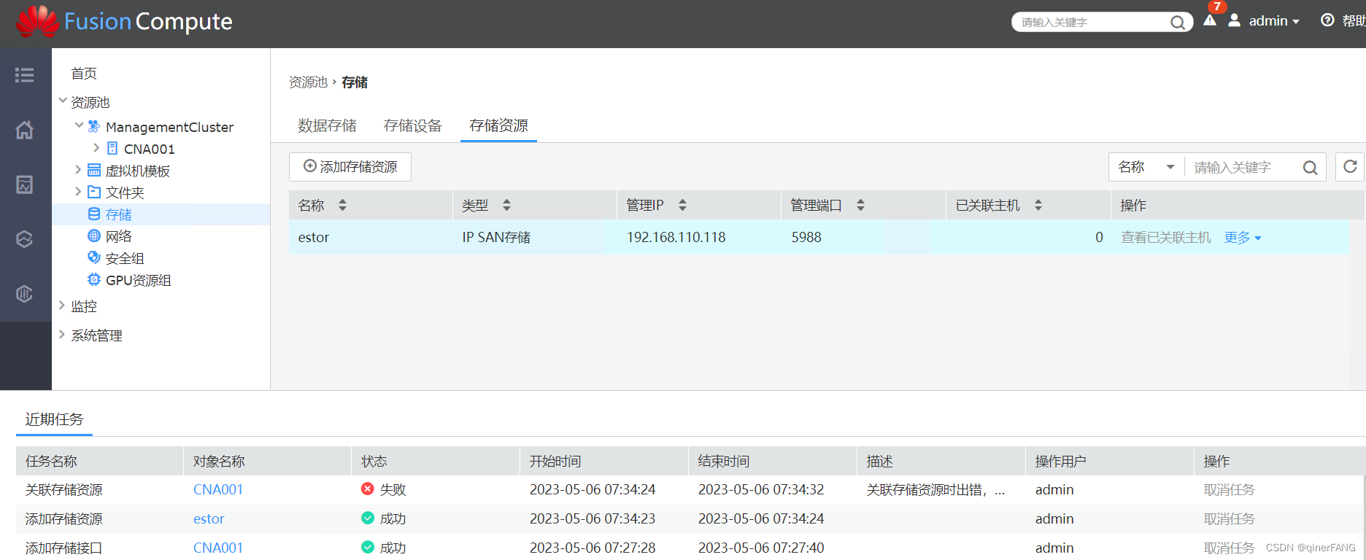Screen dimensions: 1366x560
Task: Click the admin user avatar icon
Action: (x=1234, y=20)
